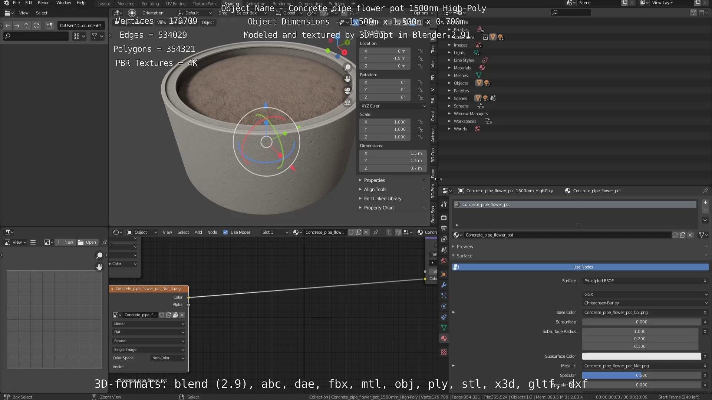This screenshot has height=400, width=712.
Task: Open the Slot 1 material slot dropdown
Action: pos(274,233)
